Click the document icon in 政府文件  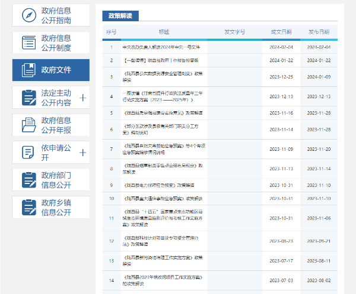pyautogui.click(x=28, y=70)
